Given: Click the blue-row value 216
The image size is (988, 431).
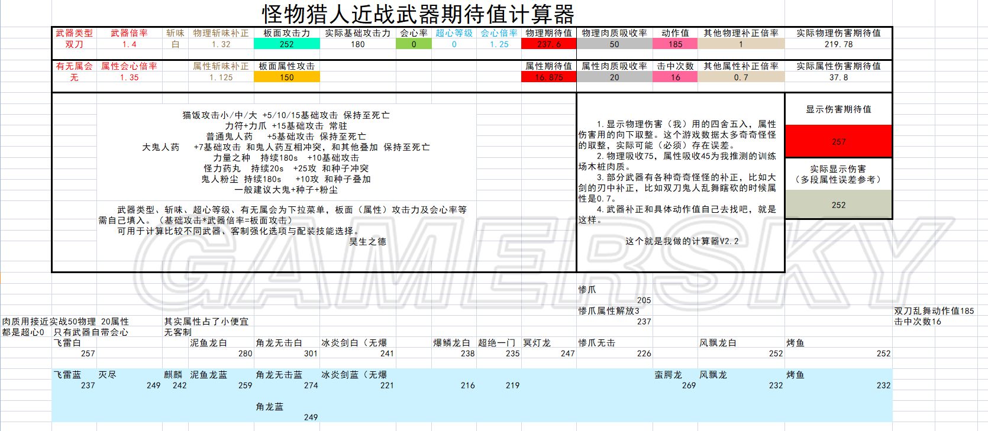Looking at the screenshot, I should point(468,385).
